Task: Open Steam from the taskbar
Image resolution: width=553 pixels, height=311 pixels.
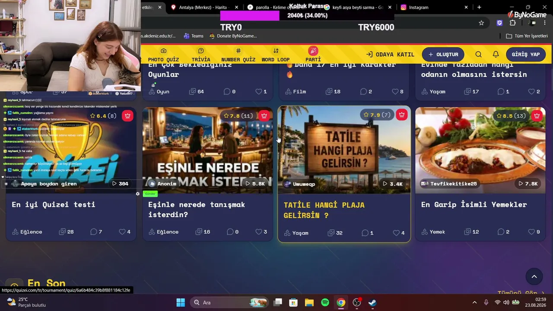Action: coord(372,302)
